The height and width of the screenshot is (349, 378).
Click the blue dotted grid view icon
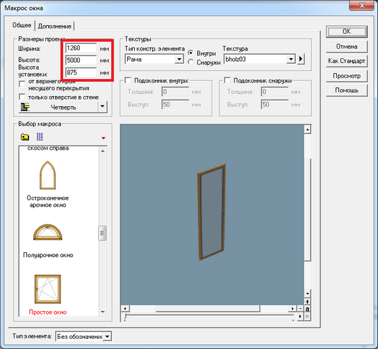point(39,137)
